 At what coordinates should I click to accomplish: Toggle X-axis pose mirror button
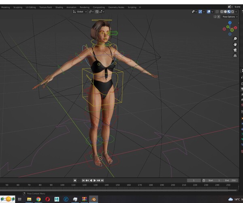coord(219,17)
